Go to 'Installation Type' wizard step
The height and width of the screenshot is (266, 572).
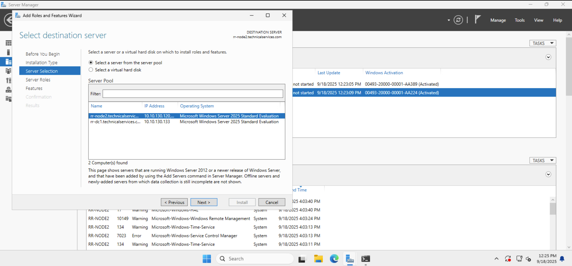click(41, 63)
